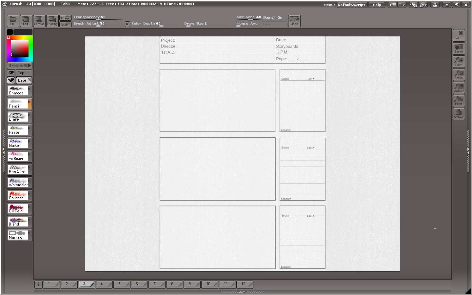Click the Grain button in toolbar

pos(66,24)
